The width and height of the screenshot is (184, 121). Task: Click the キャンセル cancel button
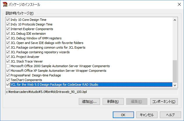pos(147,115)
